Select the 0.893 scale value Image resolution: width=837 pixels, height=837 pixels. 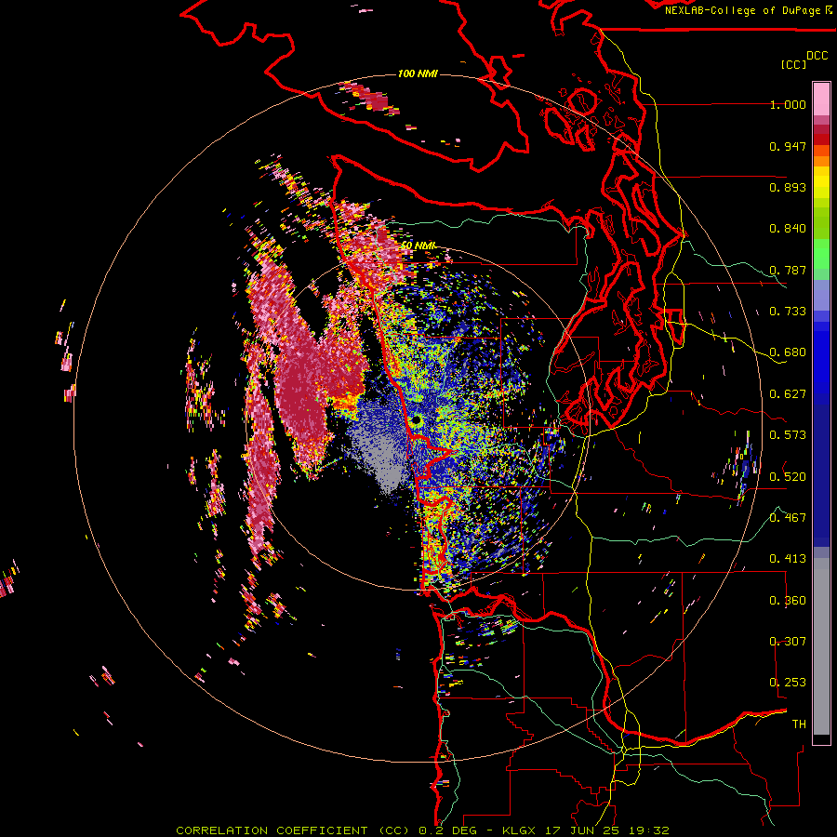tap(788, 187)
